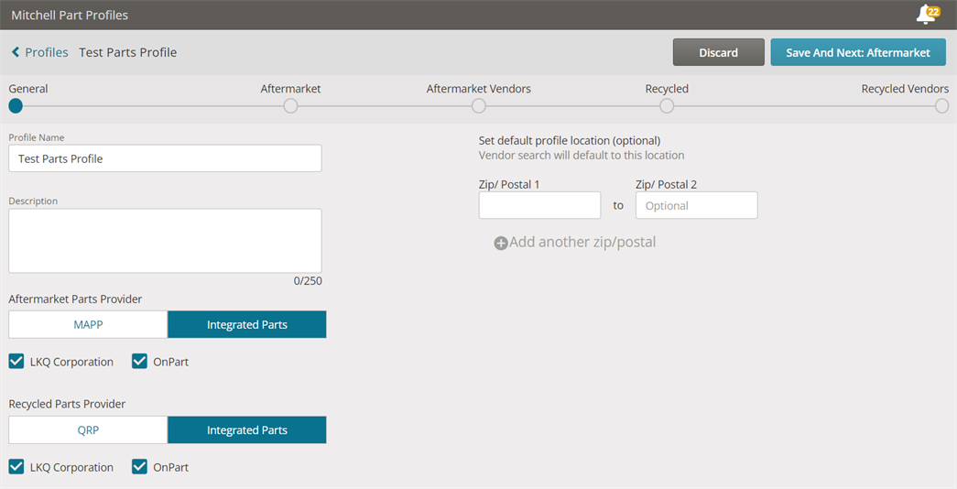
Task: Uncheck LKQ Corporation under Aftermarket Parts Provider
Action: [16, 362]
